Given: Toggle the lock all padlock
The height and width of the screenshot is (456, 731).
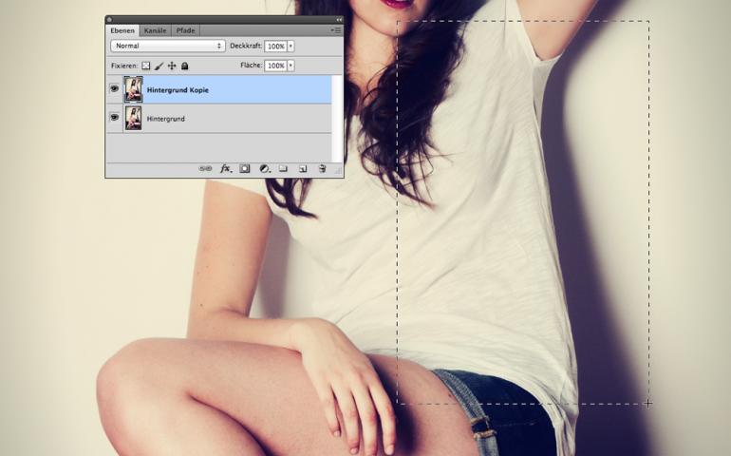Looking at the screenshot, I should (x=185, y=66).
